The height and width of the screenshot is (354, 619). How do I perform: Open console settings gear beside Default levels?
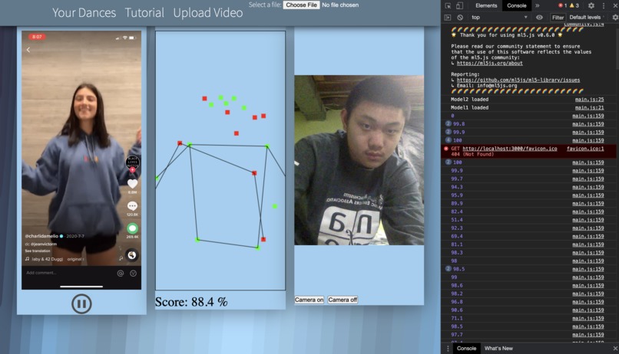tap(614, 18)
